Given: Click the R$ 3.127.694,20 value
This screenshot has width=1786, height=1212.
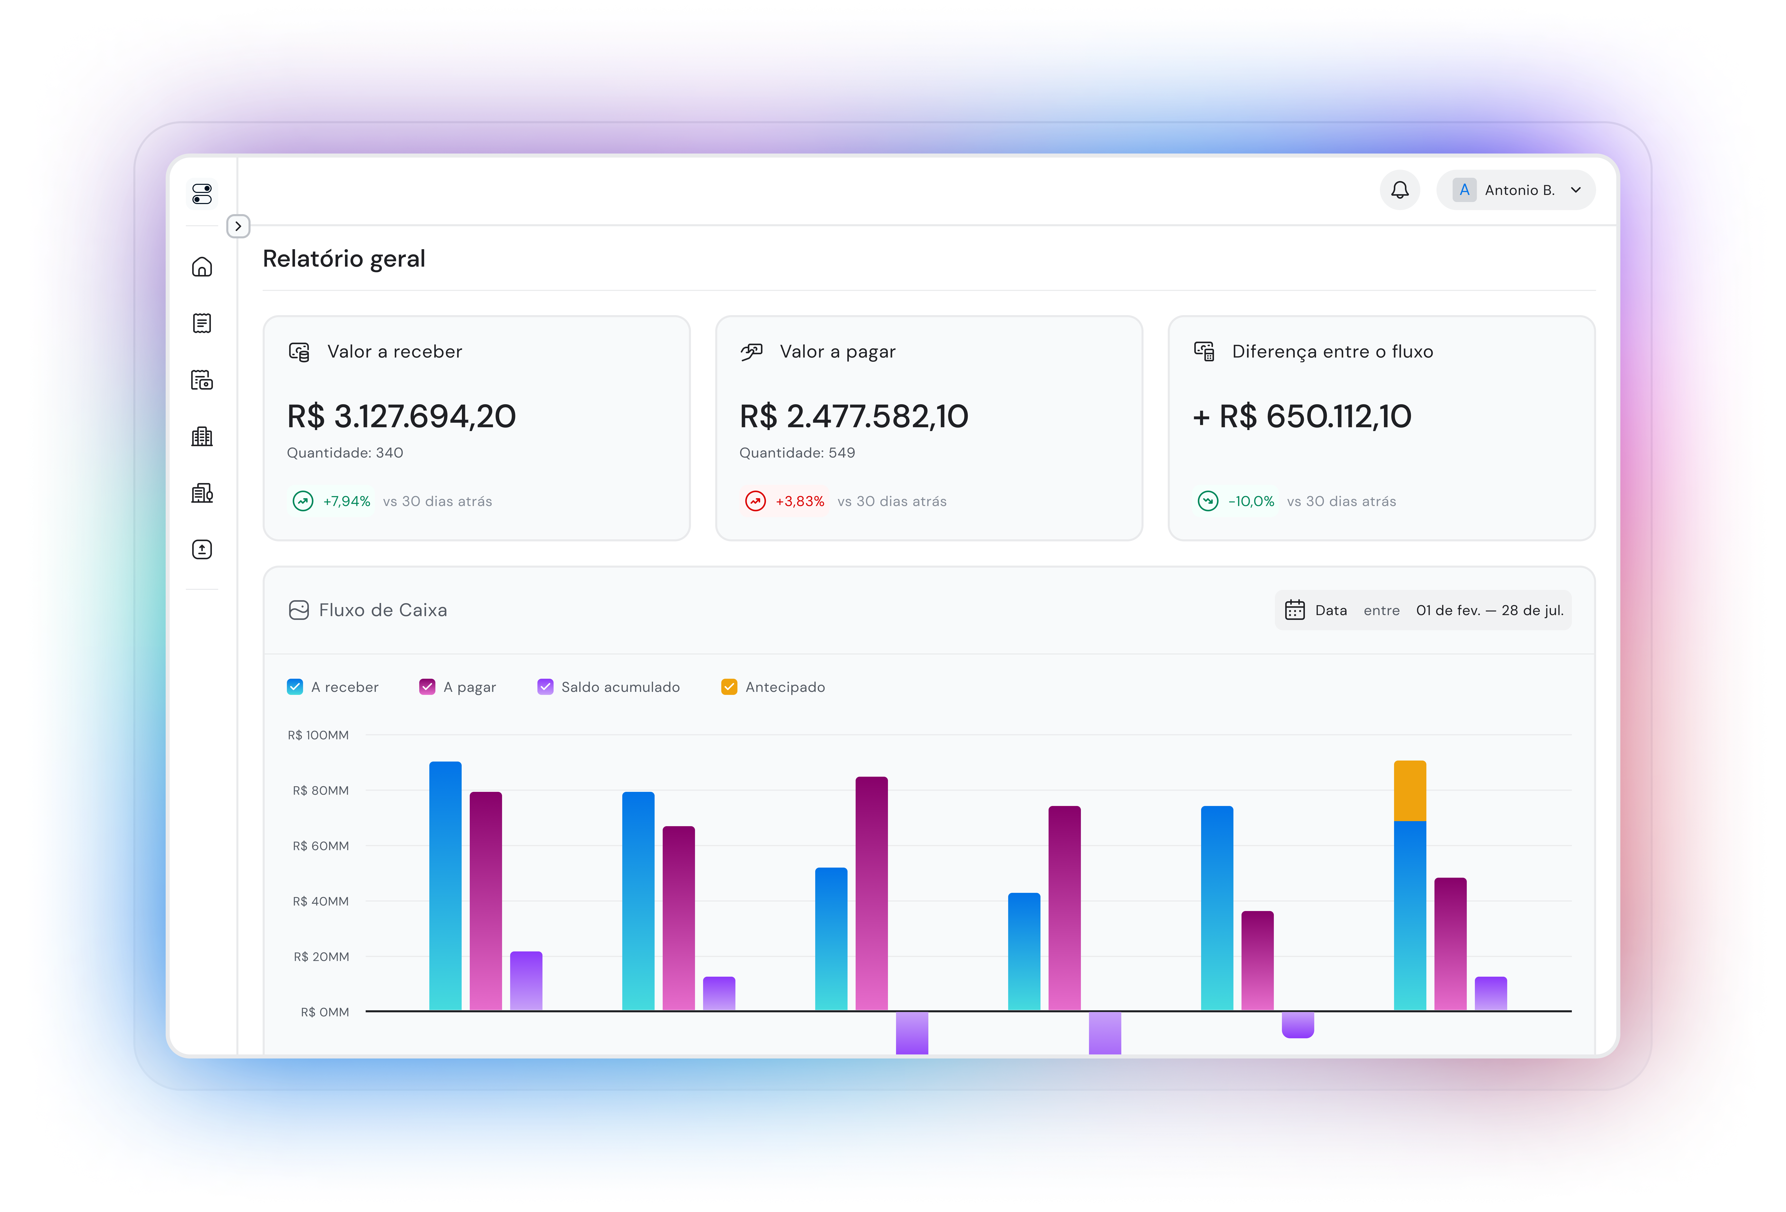Looking at the screenshot, I should tap(401, 417).
